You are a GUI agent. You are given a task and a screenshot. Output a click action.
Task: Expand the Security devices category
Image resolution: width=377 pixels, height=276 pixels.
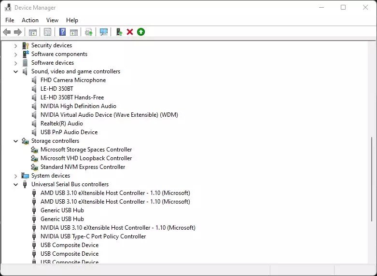pyautogui.click(x=15, y=45)
